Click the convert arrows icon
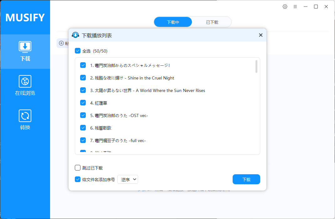Image resolution: width=335 pixels, height=219 pixels. (25, 116)
